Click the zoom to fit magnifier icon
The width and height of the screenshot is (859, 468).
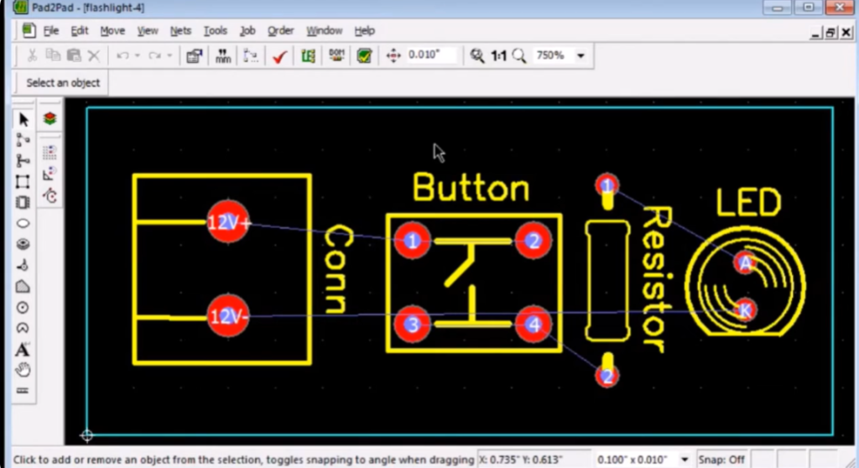click(x=477, y=55)
